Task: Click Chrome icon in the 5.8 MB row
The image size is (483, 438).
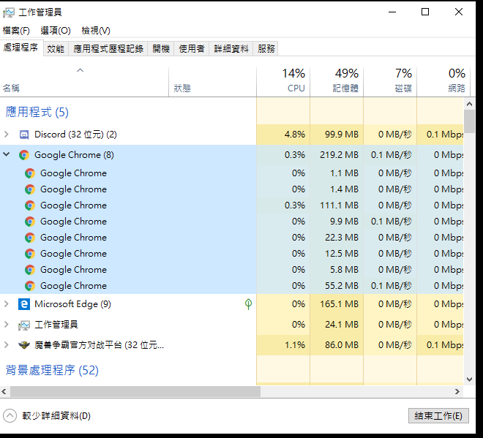Action: pos(30,270)
